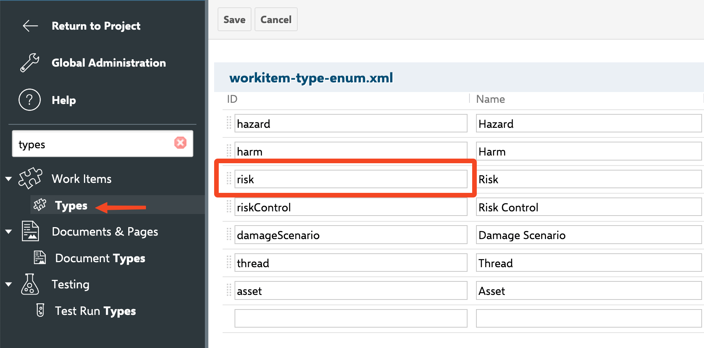
Task: Click the Document Types page icon
Action: tap(40, 258)
